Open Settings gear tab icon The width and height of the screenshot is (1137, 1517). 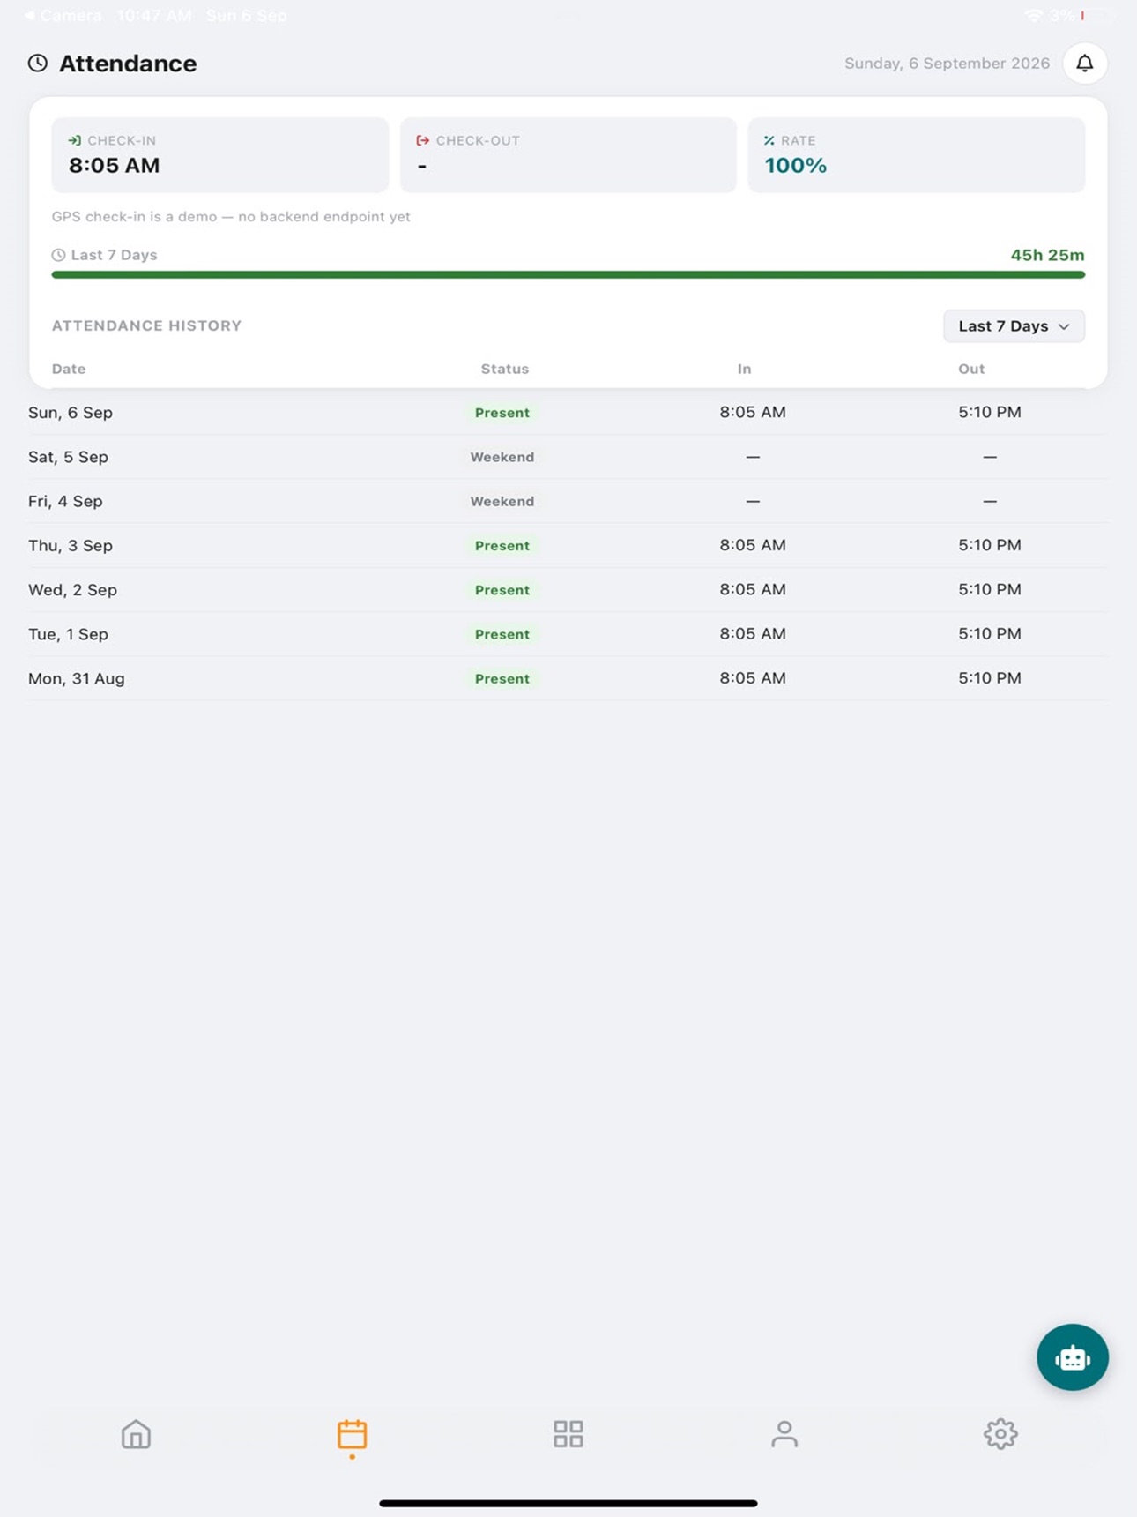pyautogui.click(x=1000, y=1434)
